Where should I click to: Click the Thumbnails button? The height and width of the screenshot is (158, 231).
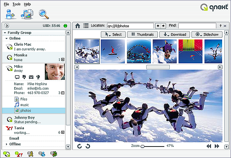pos(142,35)
